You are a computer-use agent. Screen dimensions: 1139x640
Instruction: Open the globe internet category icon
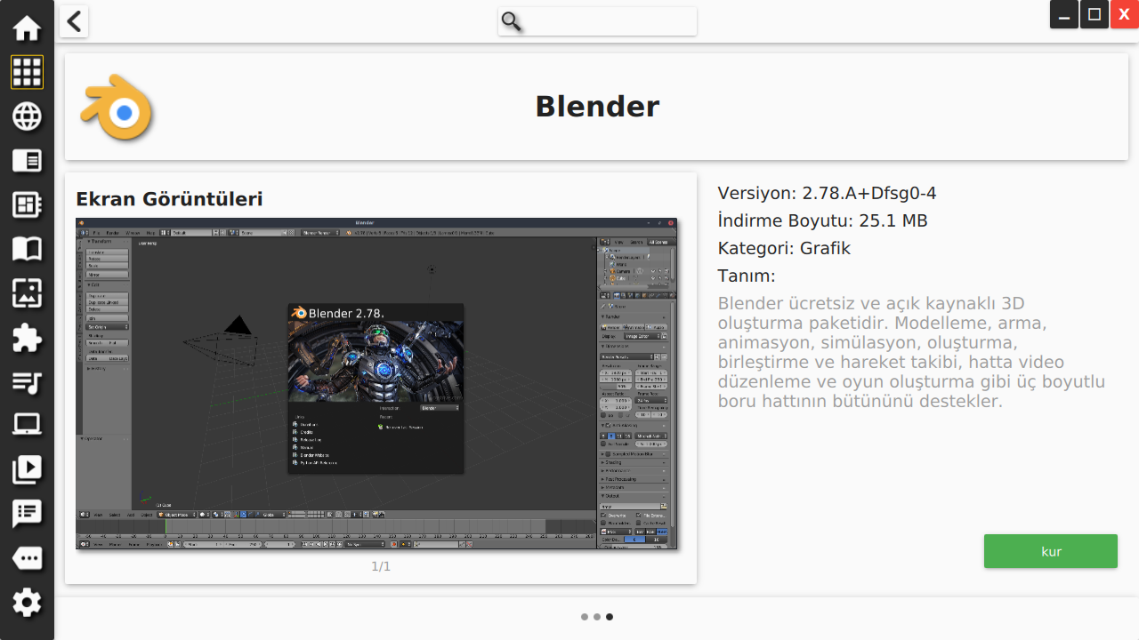pos(27,116)
